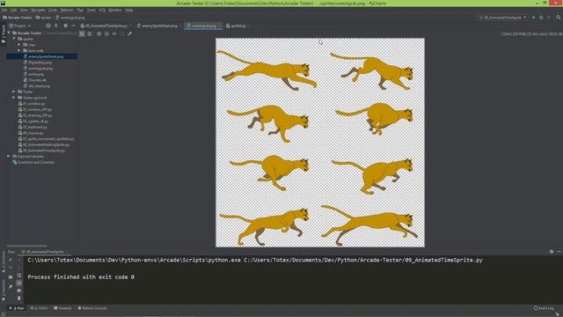Open the Code menu
The width and height of the screenshot is (563, 317).
point(53,10)
